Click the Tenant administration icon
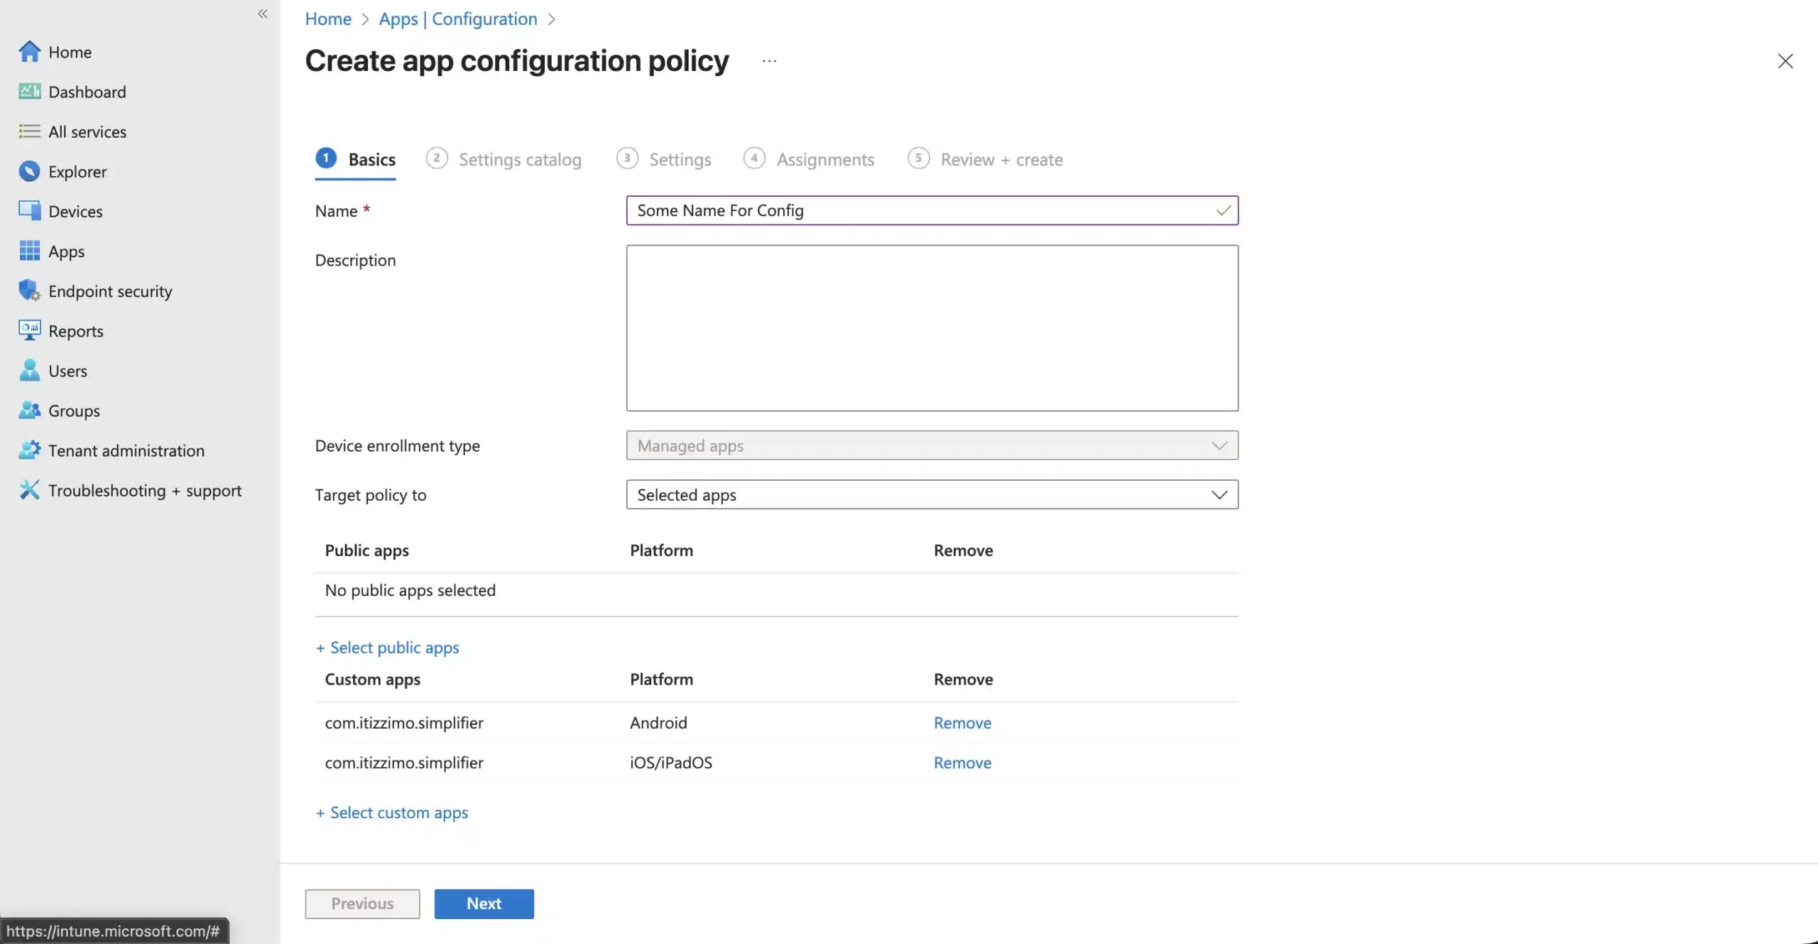Viewport: 1818px width, 944px height. [x=29, y=450]
